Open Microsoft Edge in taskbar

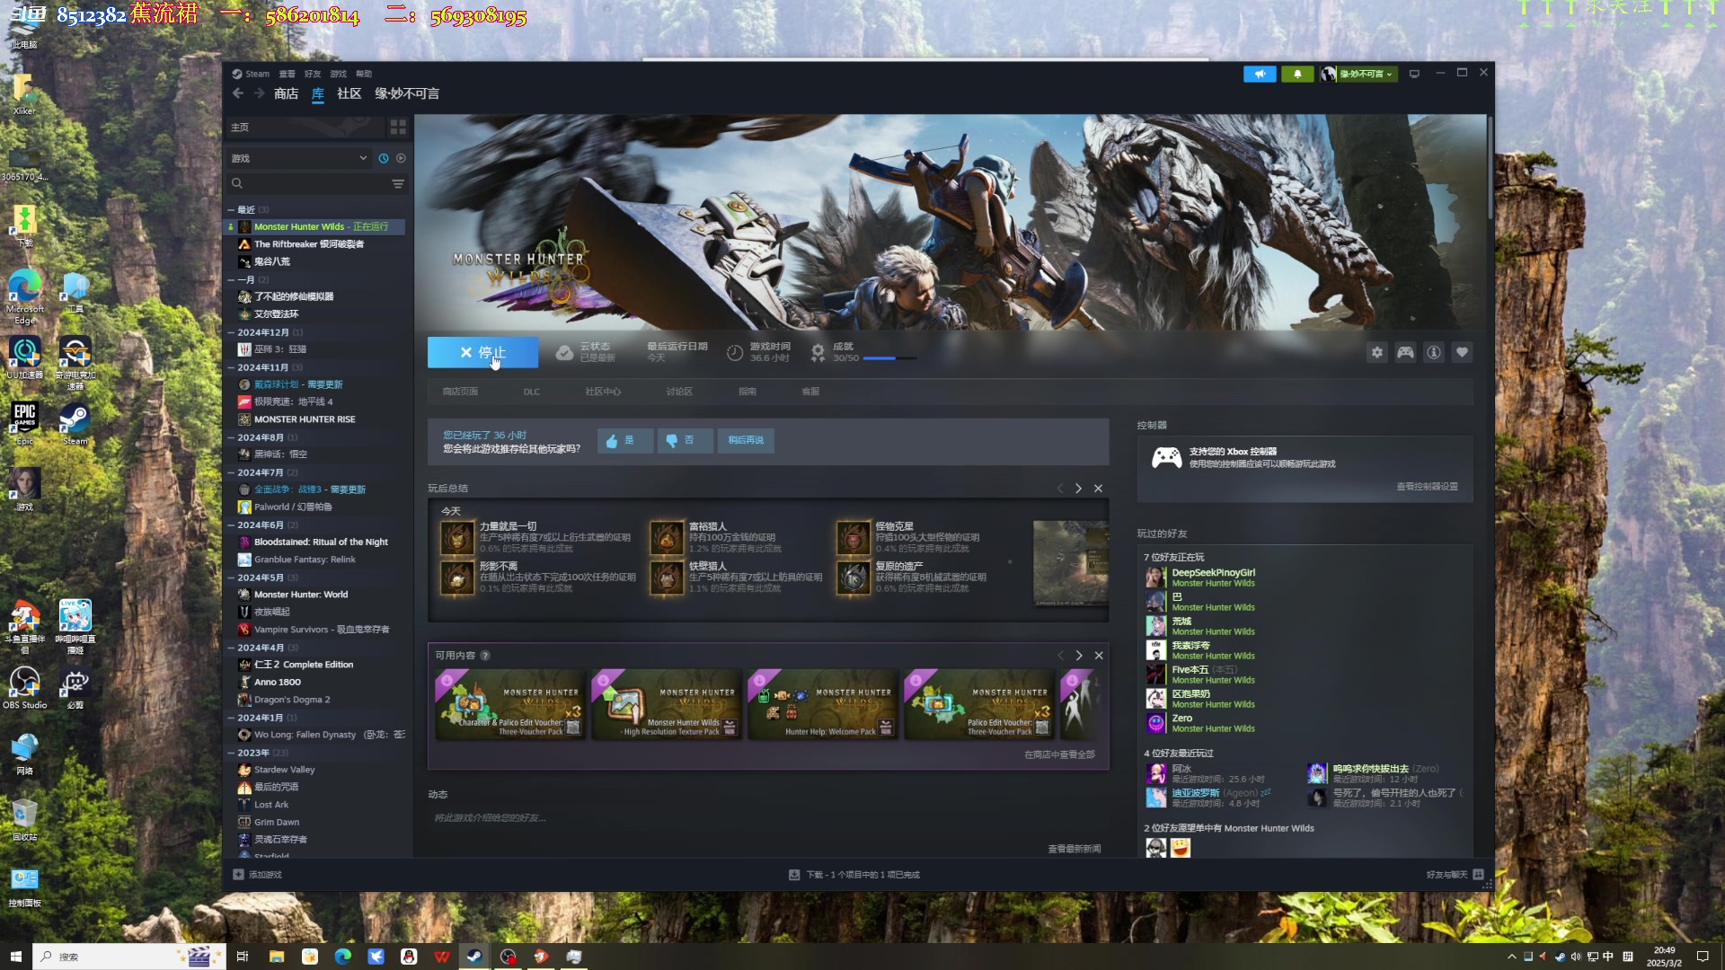[x=343, y=957]
